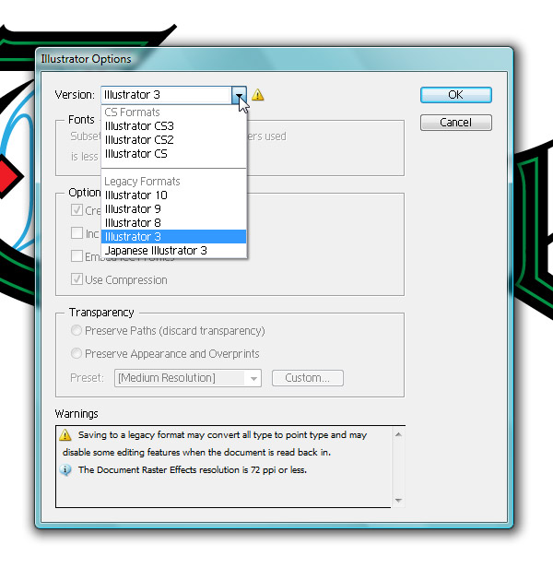Click highlighted Illustrator 3 entry in list
The image size is (553, 580).
pyautogui.click(x=174, y=237)
